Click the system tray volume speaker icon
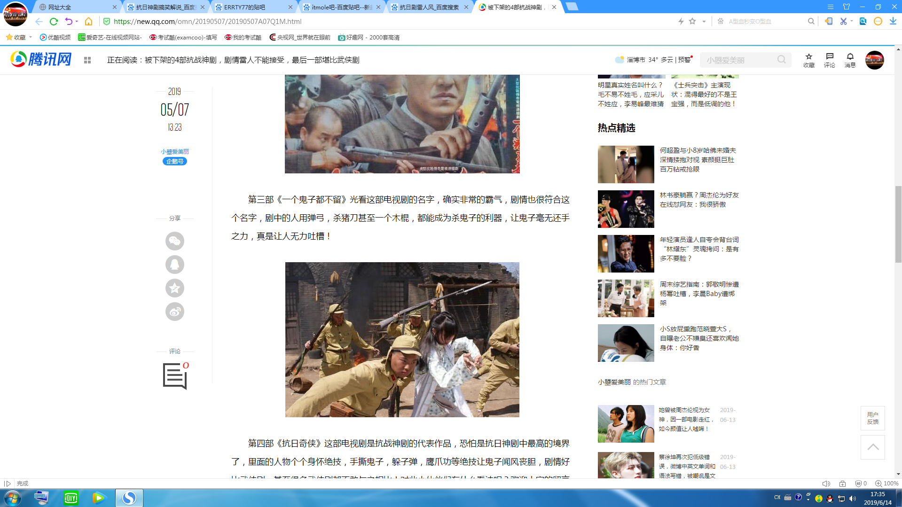Image resolution: width=902 pixels, height=507 pixels. (853, 499)
